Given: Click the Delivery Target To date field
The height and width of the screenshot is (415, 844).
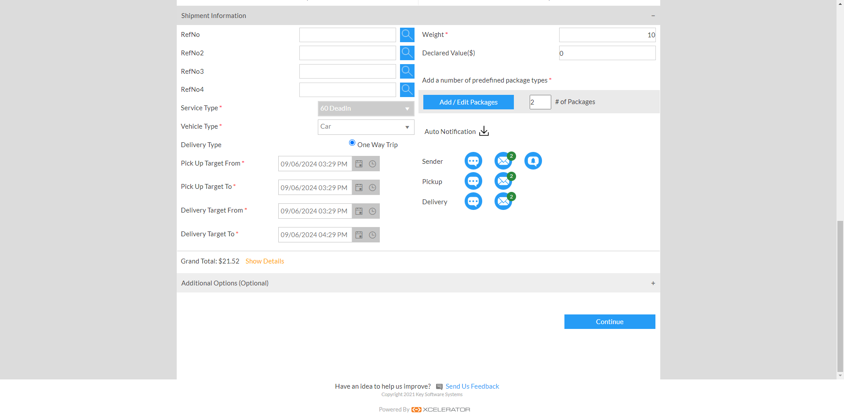Looking at the screenshot, I should (315, 235).
